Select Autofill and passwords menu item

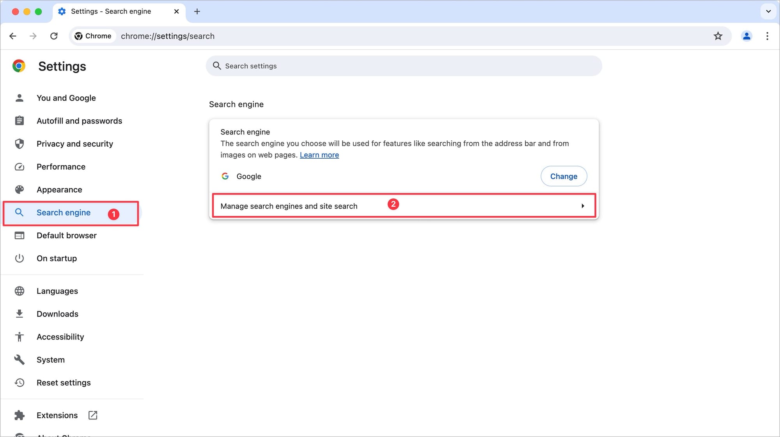click(x=79, y=120)
